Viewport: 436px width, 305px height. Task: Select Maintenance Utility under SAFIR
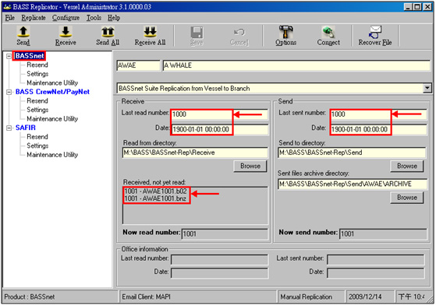52,155
